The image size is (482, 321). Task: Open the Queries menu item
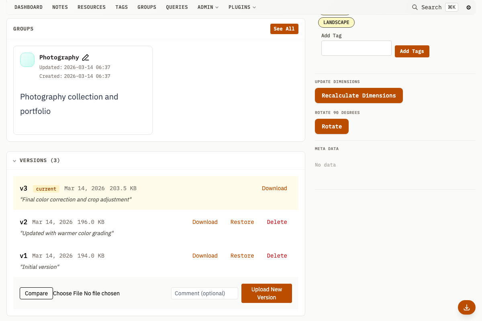click(x=177, y=7)
